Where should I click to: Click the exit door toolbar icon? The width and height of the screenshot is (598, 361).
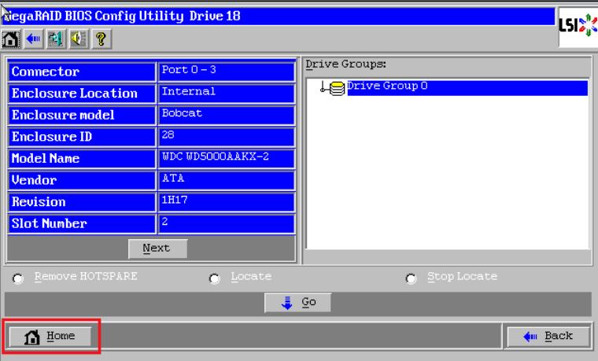tap(56, 39)
